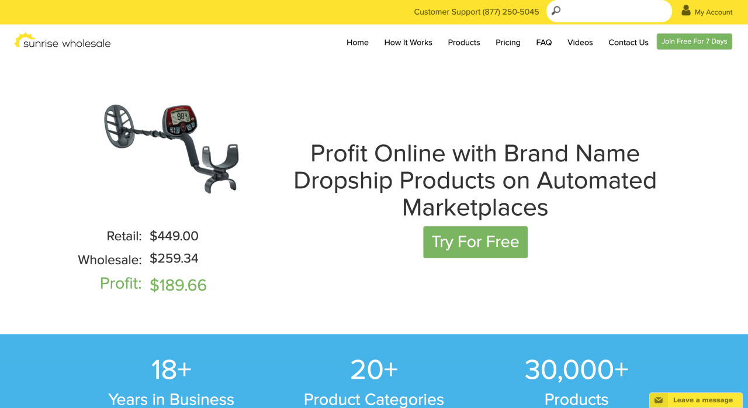Click the envelope icon in message widget
Viewport: 748px width, 408px height.
tap(659, 400)
